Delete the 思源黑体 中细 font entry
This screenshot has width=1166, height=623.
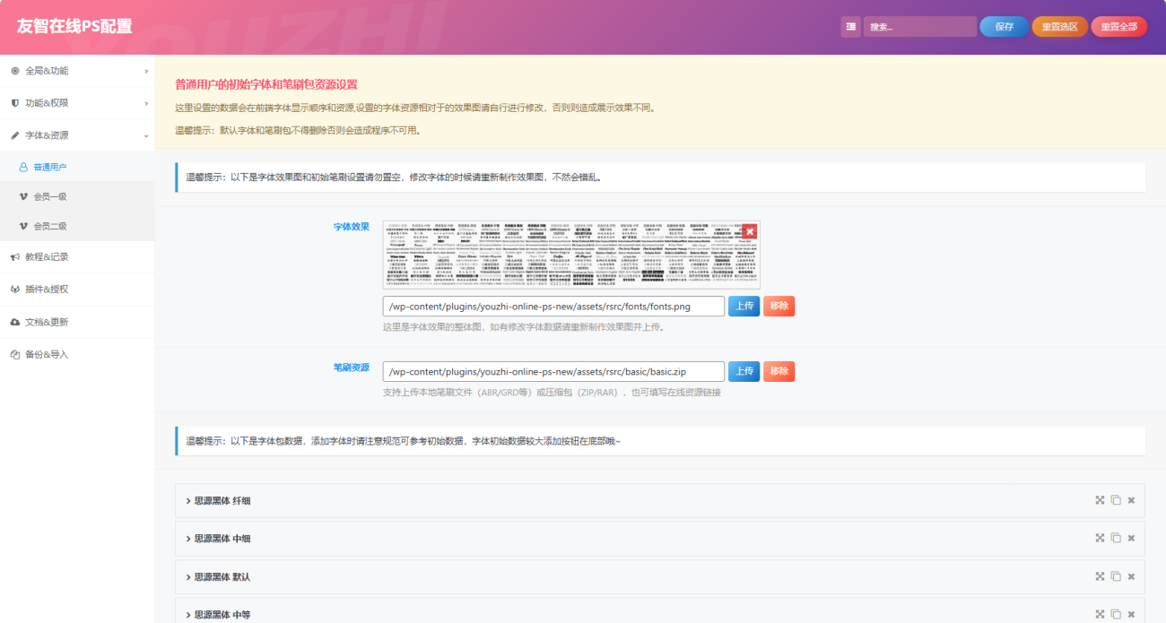coord(1131,538)
